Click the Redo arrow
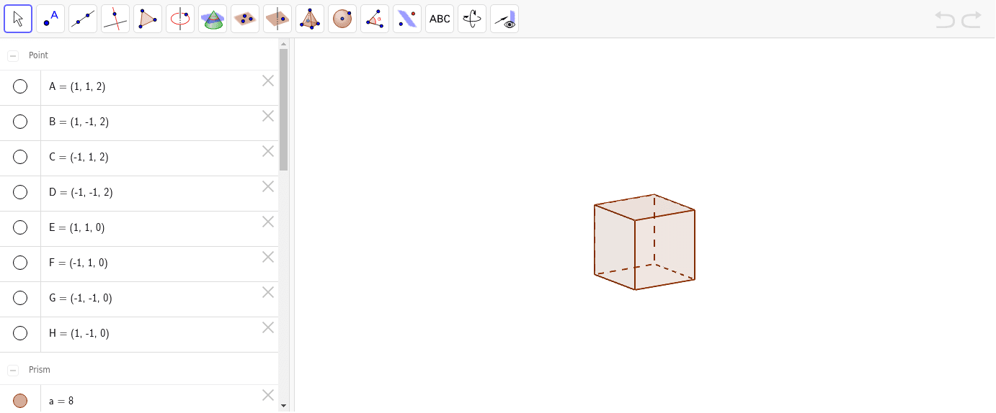This screenshot has width=996, height=413. [x=971, y=19]
